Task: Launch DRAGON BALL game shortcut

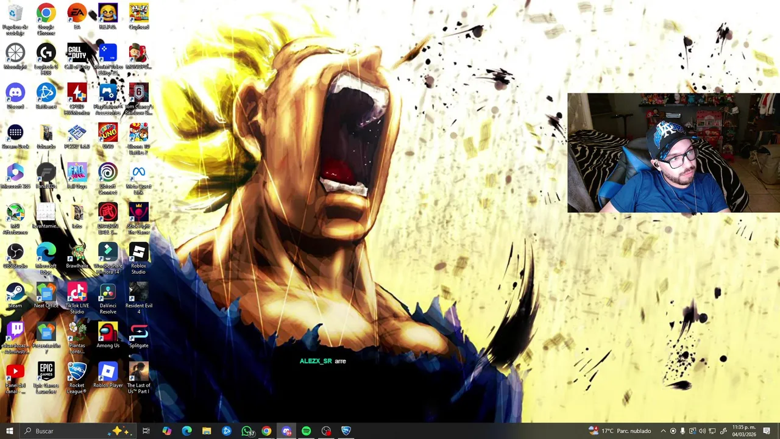Action: pos(108,219)
